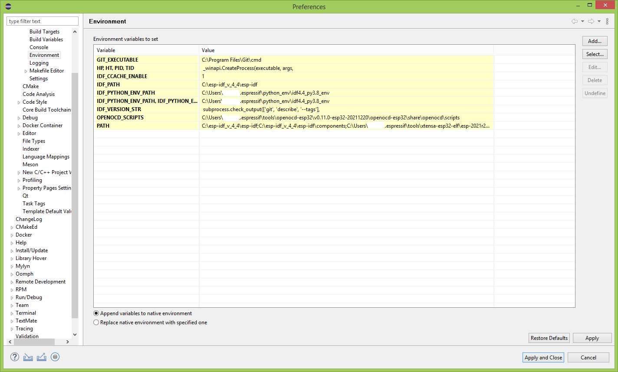The height and width of the screenshot is (372, 618).
Task: Open Code Analysis preferences
Action: (x=39, y=94)
